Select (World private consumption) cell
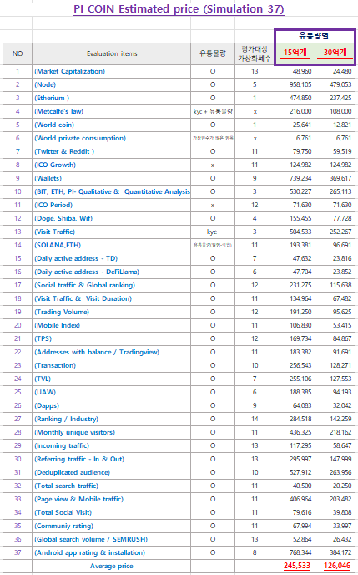Image resolution: width=358 pixels, height=575 pixels. 112,138
